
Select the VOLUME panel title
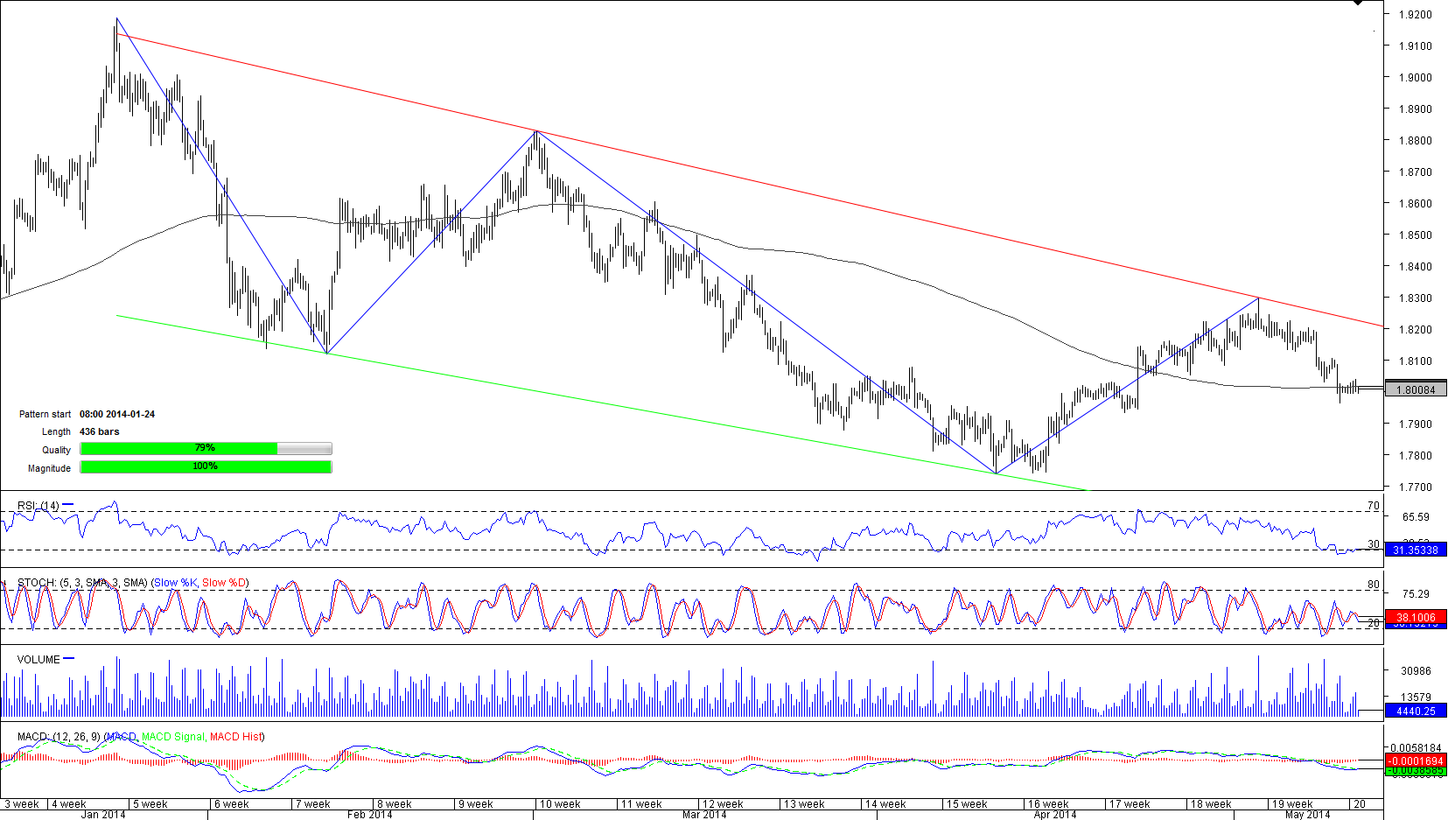tap(38, 659)
